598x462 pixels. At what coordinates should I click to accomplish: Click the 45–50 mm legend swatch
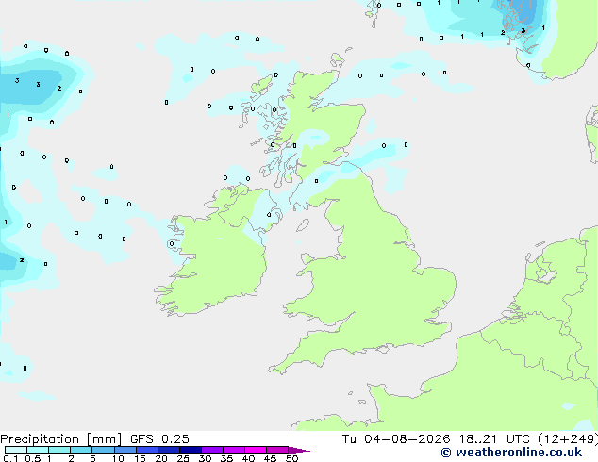click(277, 450)
